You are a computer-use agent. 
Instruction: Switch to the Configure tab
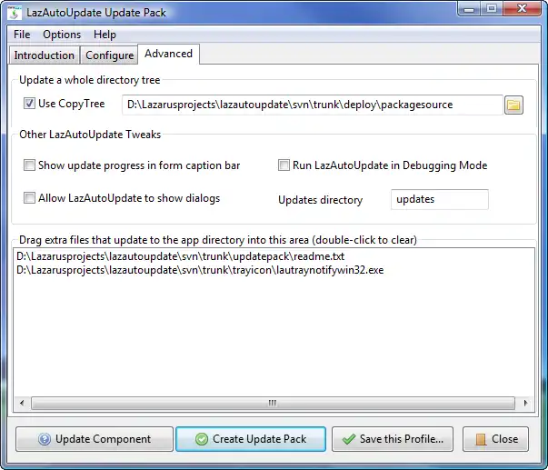click(109, 55)
